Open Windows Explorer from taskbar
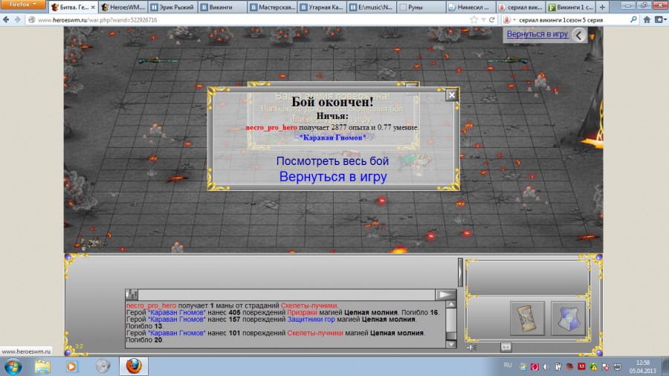This screenshot has height=376, width=669. (x=42, y=366)
